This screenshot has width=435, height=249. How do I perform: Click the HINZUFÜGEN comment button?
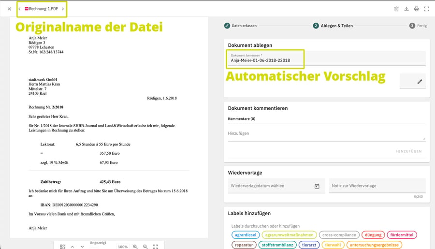408,151
